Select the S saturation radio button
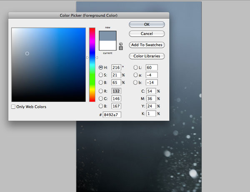The image size is (250, 192). tap(101, 75)
